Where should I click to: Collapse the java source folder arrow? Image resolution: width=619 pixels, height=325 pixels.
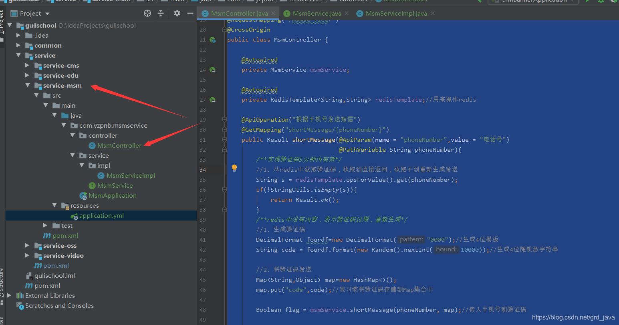54,115
